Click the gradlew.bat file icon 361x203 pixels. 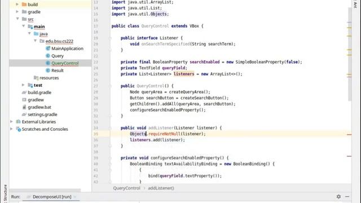pos(24,107)
